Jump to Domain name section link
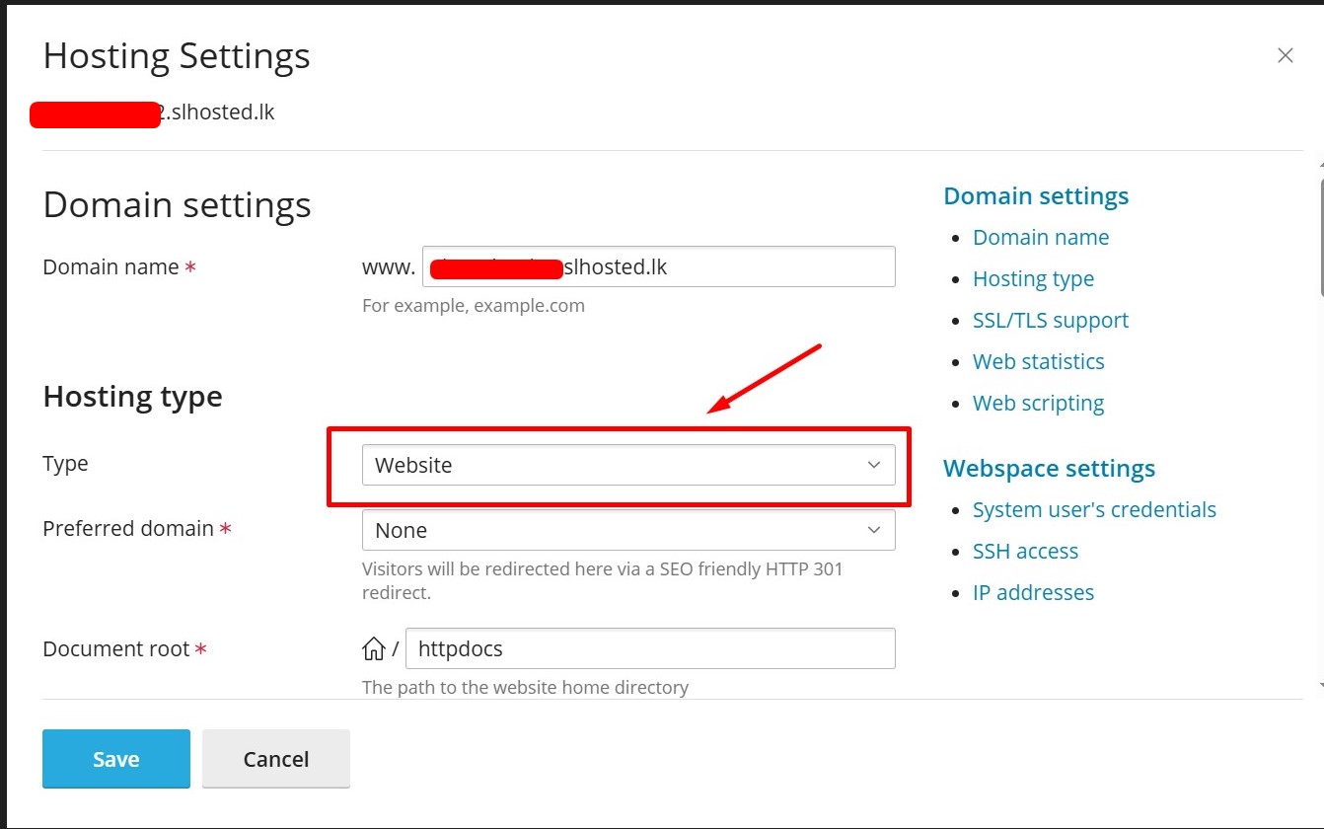This screenshot has width=1324, height=829. pos(1040,238)
